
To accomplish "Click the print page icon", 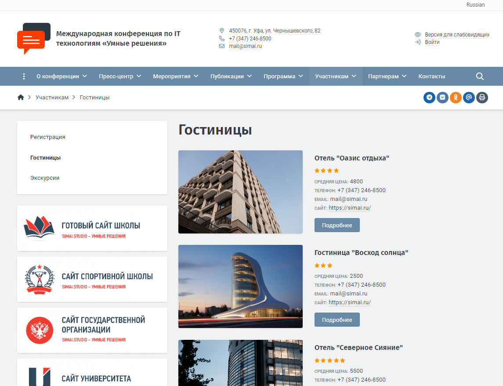I will coord(482,98).
